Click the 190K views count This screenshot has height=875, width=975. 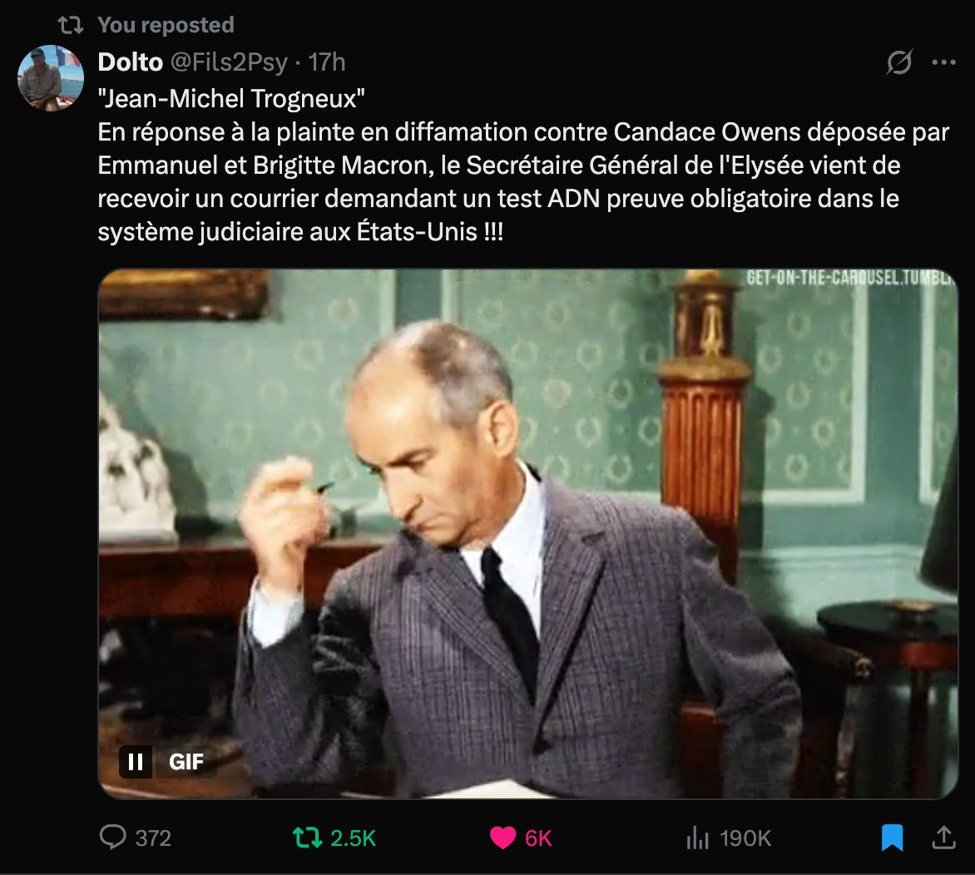[745, 838]
